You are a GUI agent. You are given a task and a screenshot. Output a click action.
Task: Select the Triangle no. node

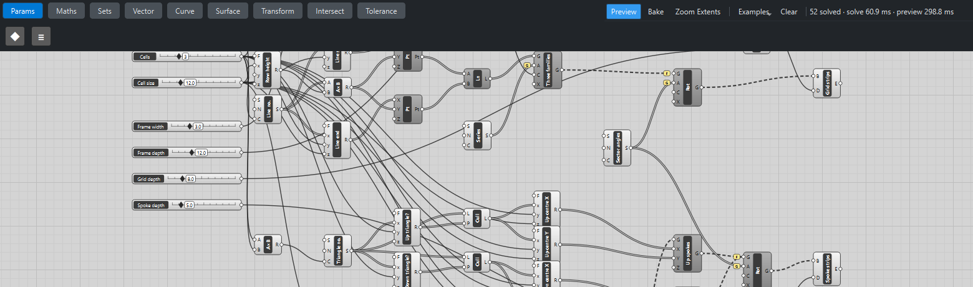tap(337, 251)
